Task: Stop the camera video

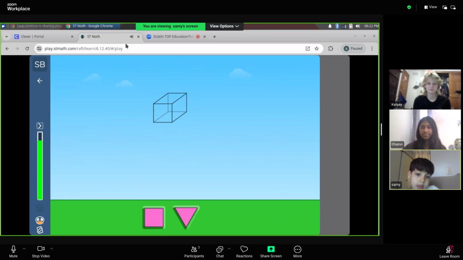Action: pyautogui.click(x=41, y=252)
